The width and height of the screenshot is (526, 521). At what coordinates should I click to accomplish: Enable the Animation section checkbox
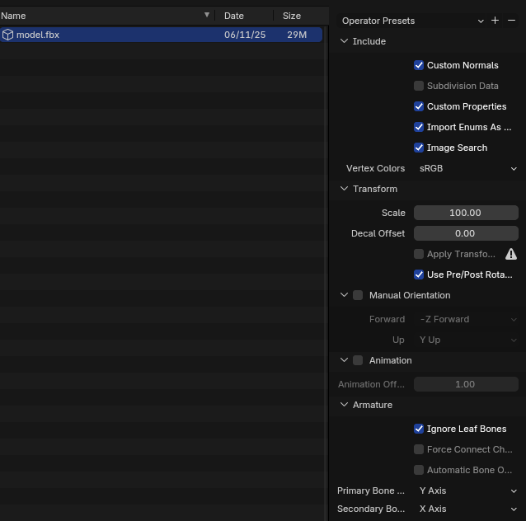[x=358, y=360]
